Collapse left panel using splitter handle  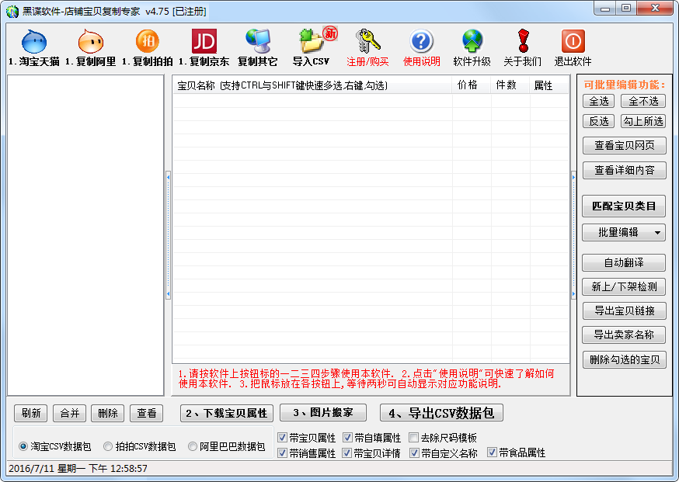(167, 235)
